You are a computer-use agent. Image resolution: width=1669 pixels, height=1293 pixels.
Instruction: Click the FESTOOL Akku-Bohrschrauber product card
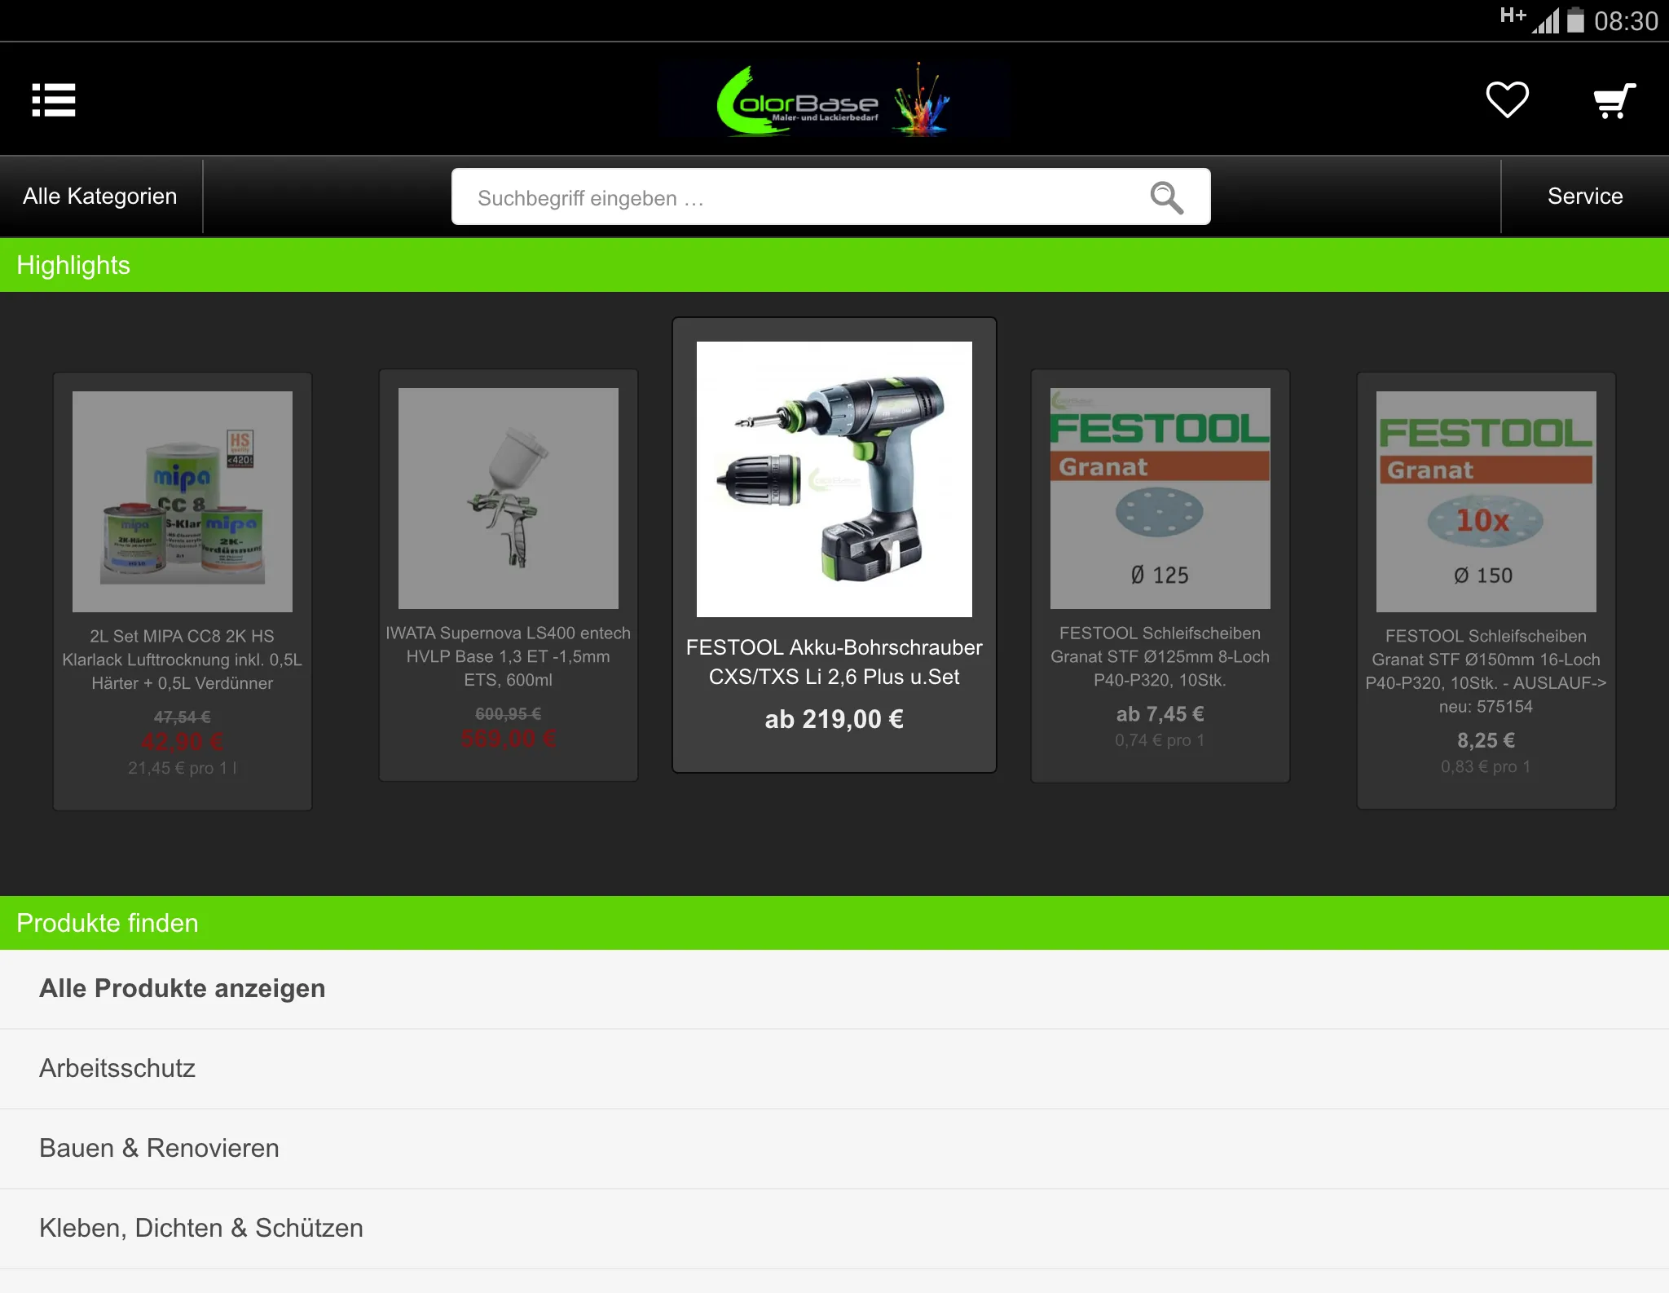coord(833,542)
